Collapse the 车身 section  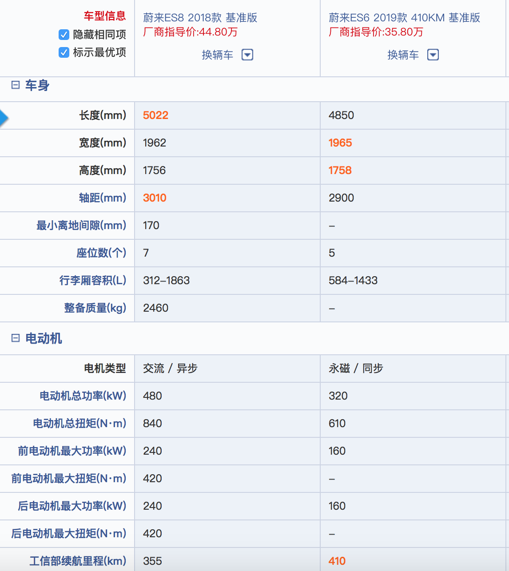click(x=16, y=85)
